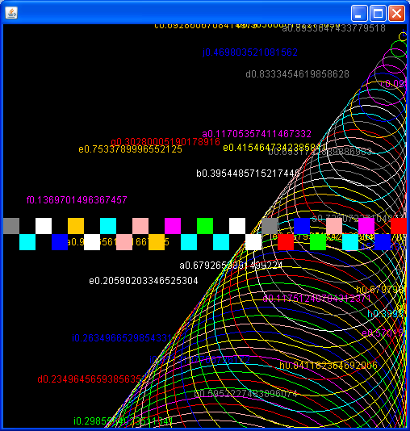The width and height of the screenshot is (410, 431).
Task: Click the magenta text f0.1369701496367457
Action: (x=77, y=200)
